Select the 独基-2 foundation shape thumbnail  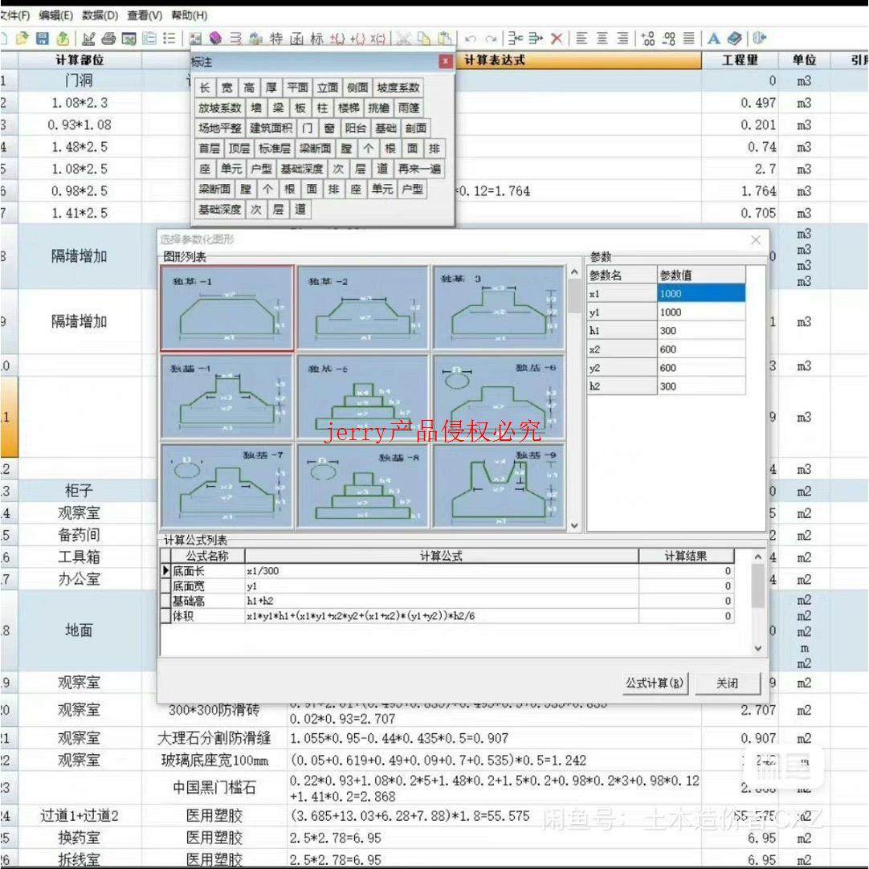364,308
